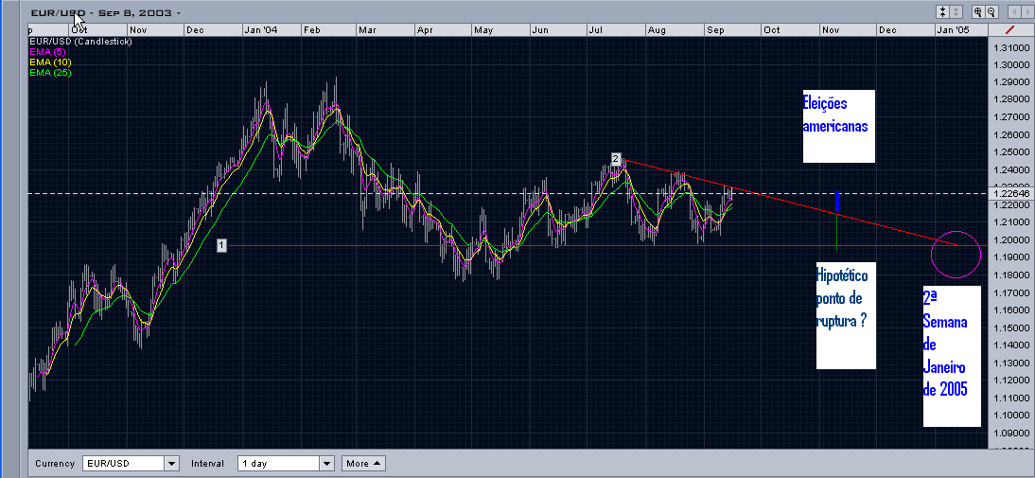The image size is (1035, 478).
Task: Click the compress vertical scale icon
Action: click(x=942, y=12)
